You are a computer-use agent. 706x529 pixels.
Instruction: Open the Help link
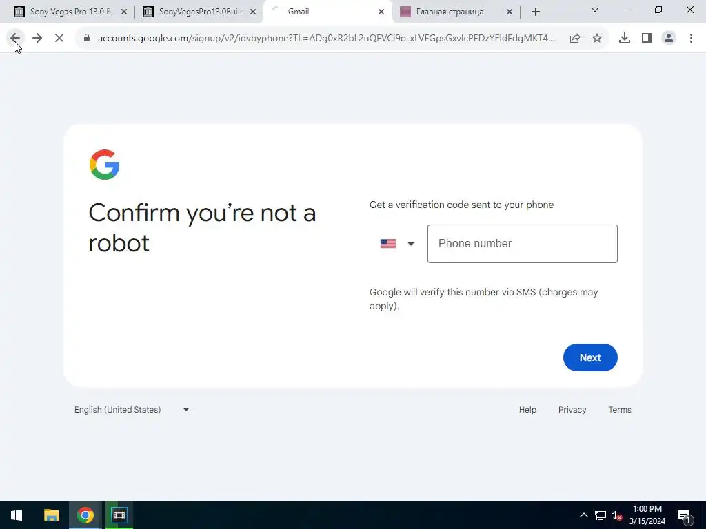(x=527, y=410)
